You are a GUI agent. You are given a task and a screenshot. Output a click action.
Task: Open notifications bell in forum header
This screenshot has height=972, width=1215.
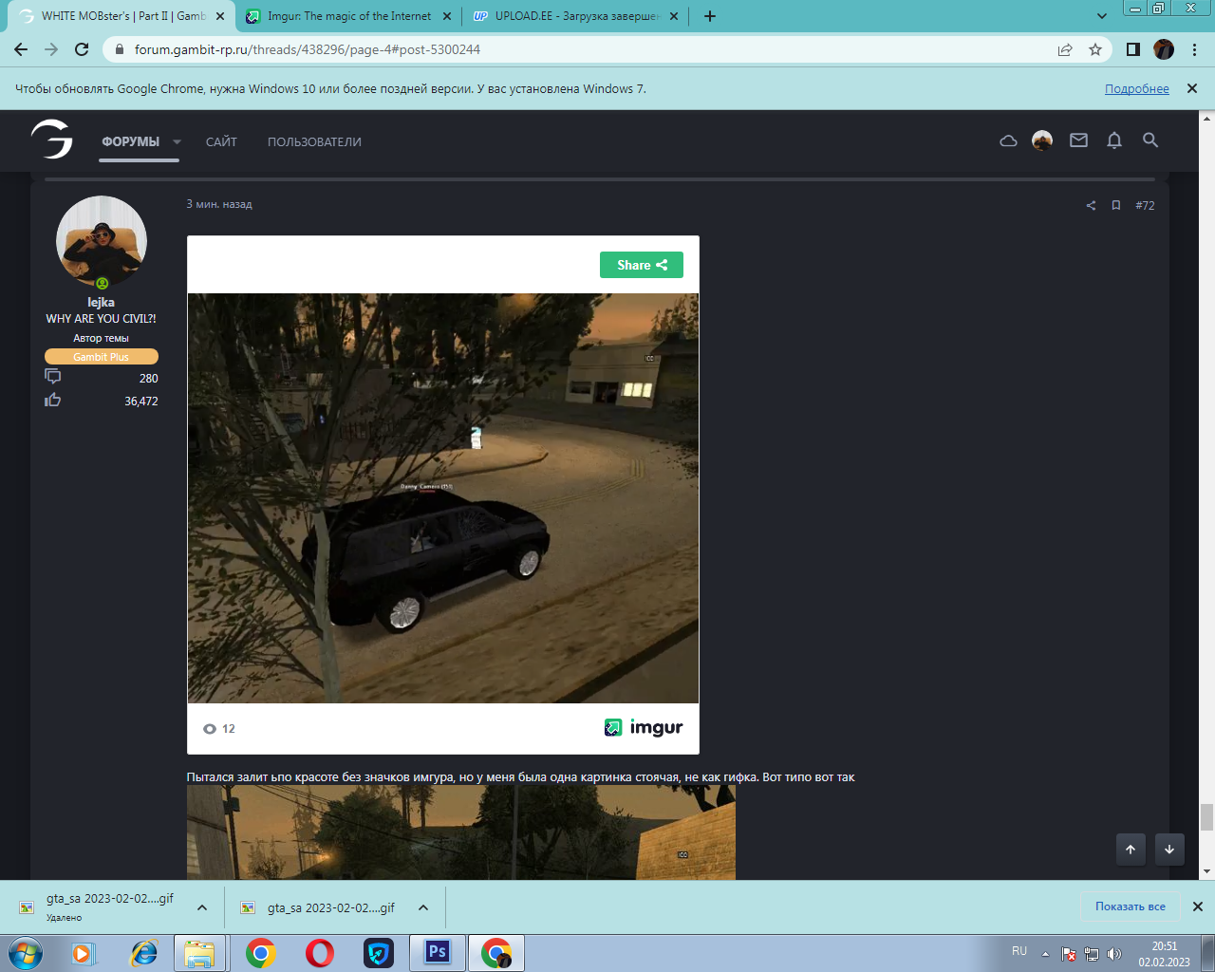point(1114,140)
